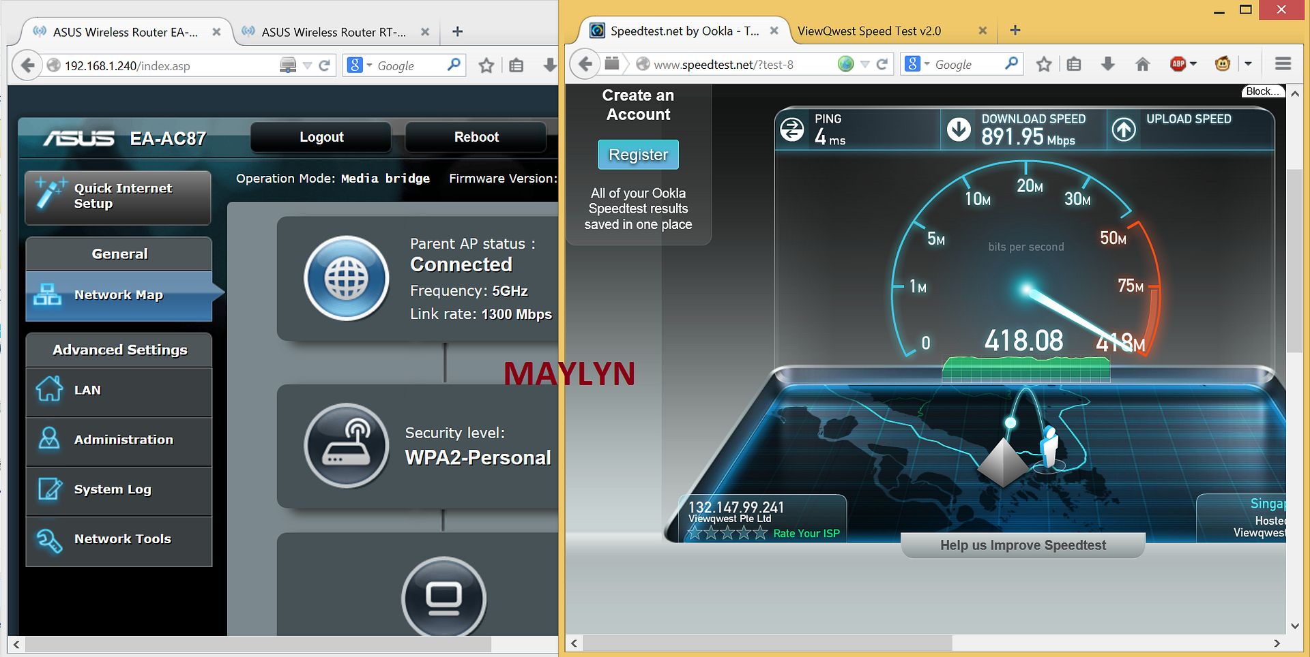The height and width of the screenshot is (657, 1310).
Task: Switch to ASUS Wireless Router RT tab
Action: point(334,32)
